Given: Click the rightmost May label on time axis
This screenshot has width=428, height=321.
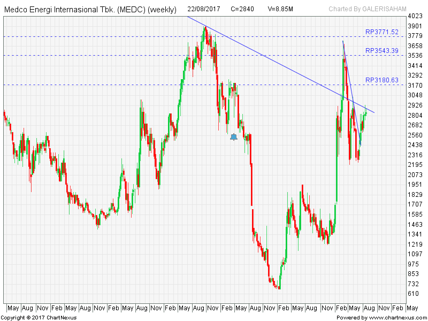Looking at the screenshot, I should click(412, 308).
